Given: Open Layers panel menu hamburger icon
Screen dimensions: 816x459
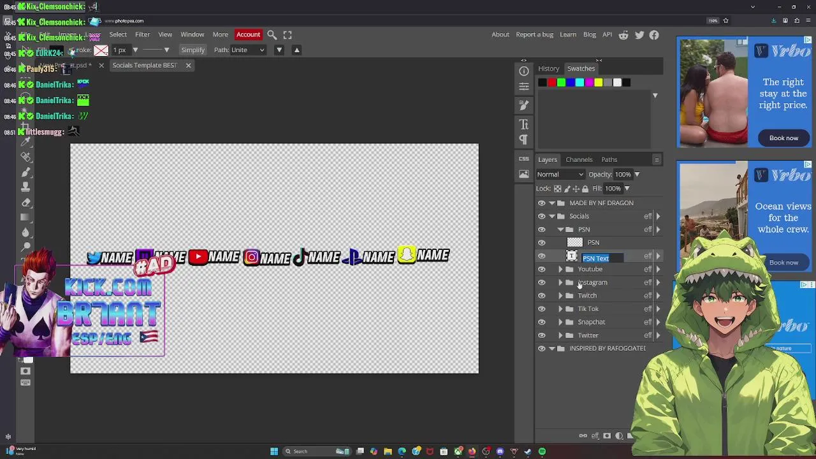Looking at the screenshot, I should click(657, 159).
